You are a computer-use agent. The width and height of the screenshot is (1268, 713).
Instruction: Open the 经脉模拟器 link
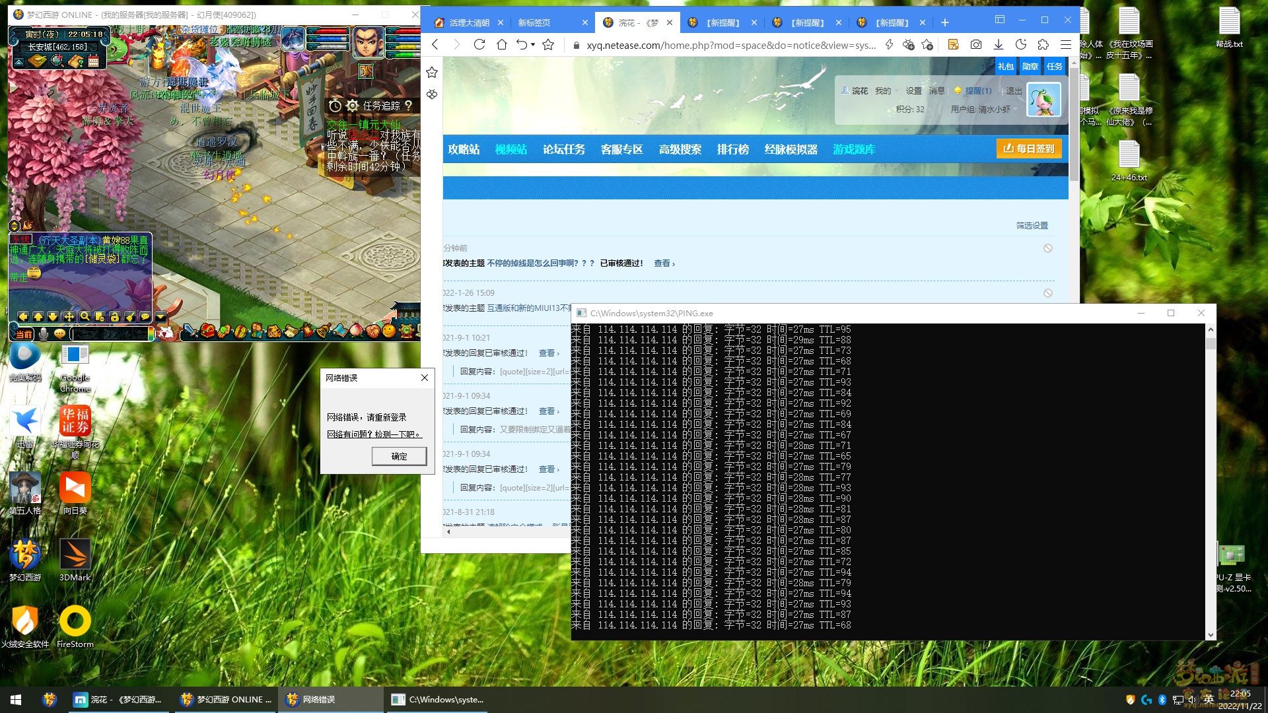click(x=791, y=149)
